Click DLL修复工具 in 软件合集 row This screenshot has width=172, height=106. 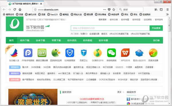(59, 80)
